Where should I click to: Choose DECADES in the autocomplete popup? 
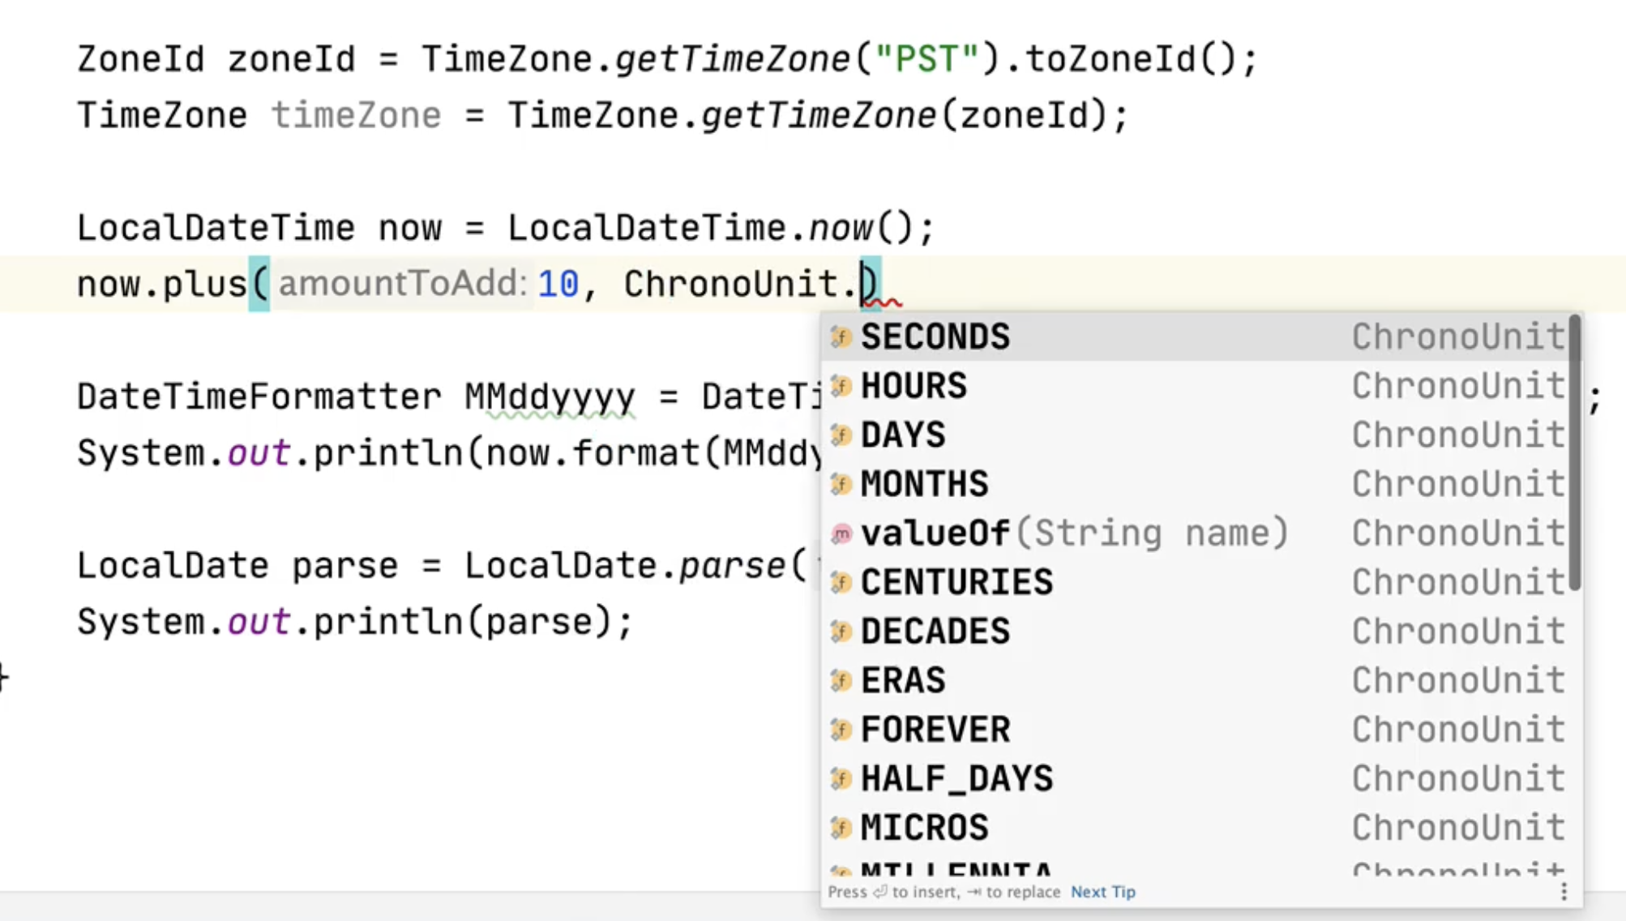coord(935,632)
